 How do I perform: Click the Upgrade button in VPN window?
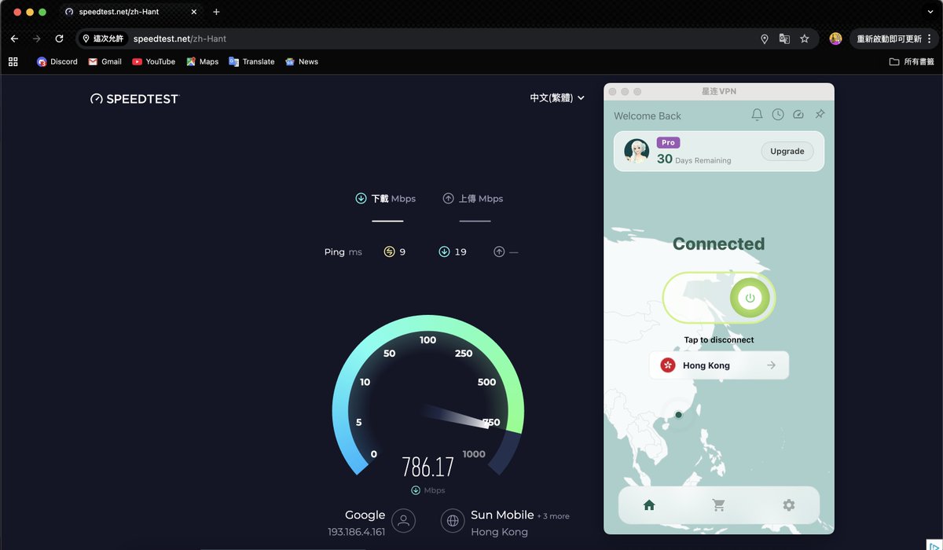click(787, 151)
